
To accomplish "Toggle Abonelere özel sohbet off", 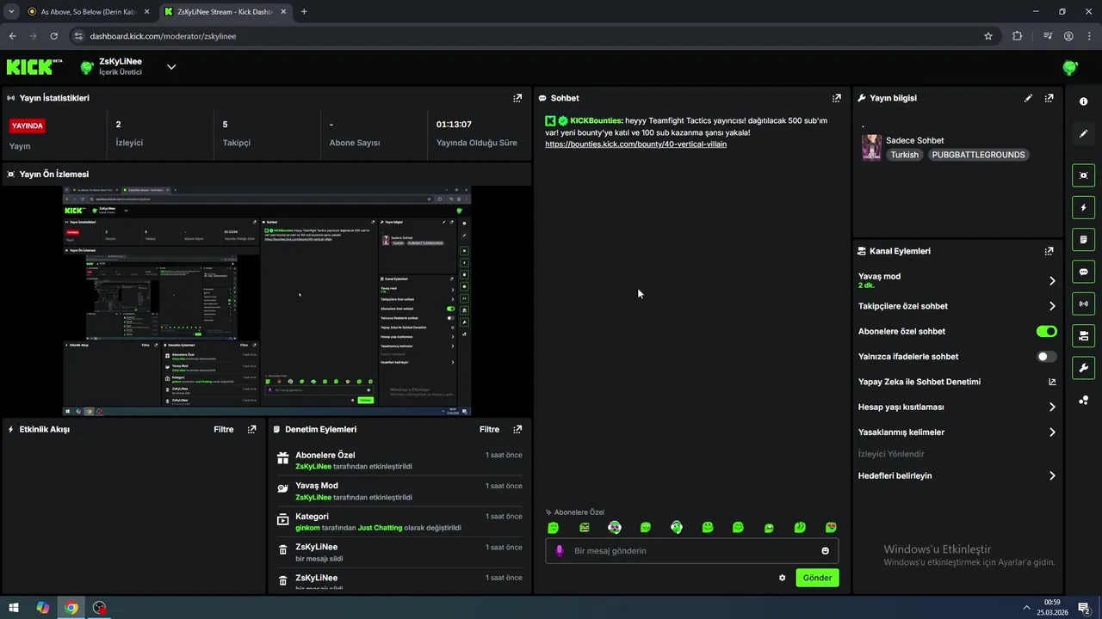I will (x=1047, y=331).
